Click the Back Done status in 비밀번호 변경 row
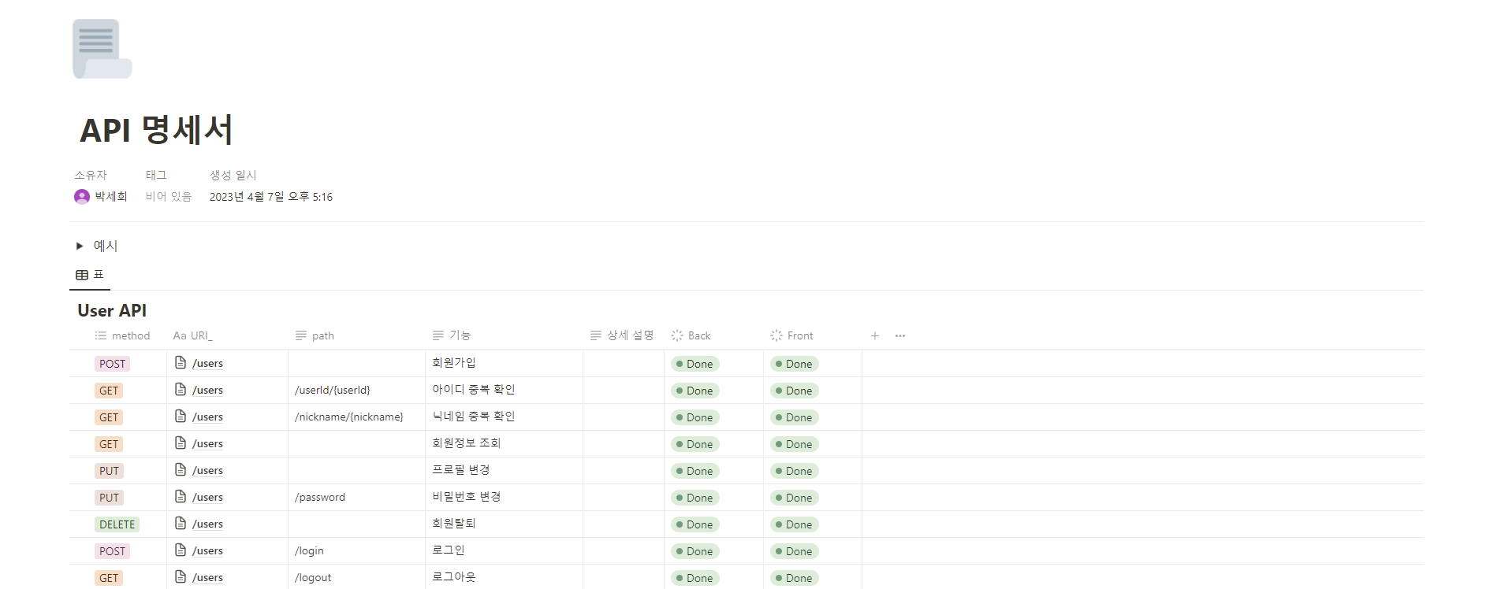1497x589 pixels. [x=695, y=498]
